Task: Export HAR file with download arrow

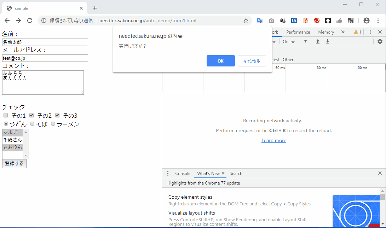Action: point(328,41)
